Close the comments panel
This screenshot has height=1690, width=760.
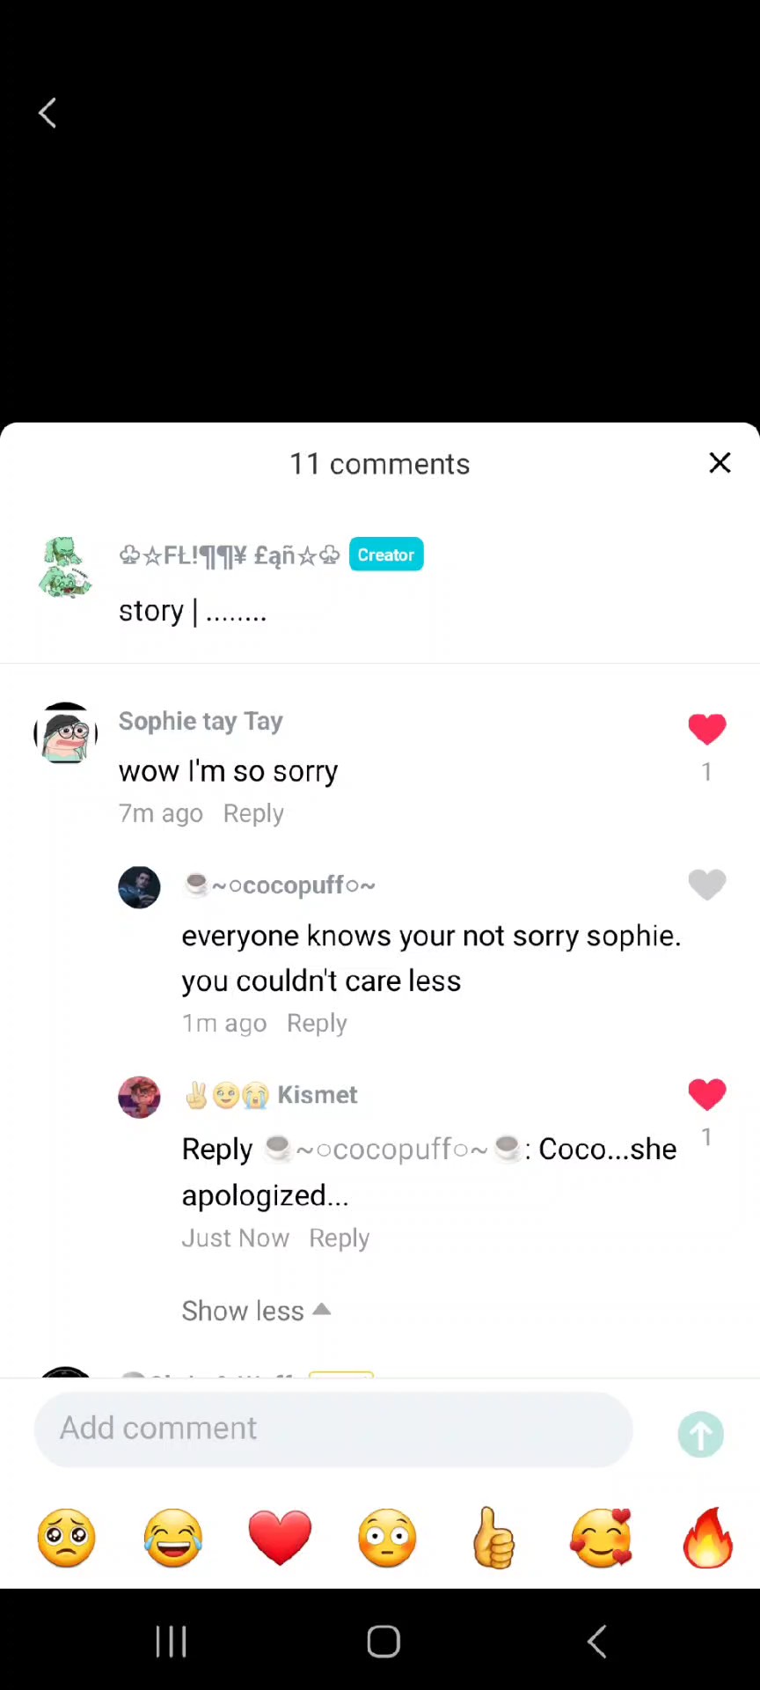720,463
